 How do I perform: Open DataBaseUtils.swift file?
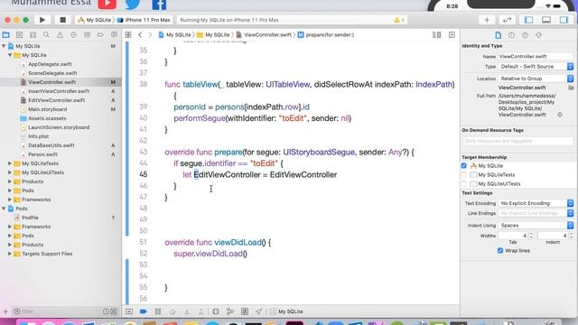(x=51, y=145)
